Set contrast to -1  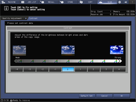click(x=55, y=69)
